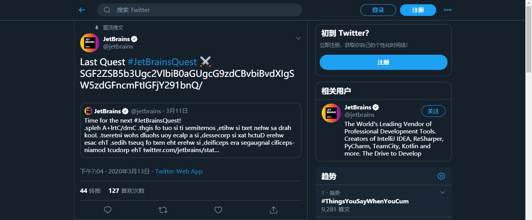The height and width of the screenshot is (220, 532).
Task: Open the Twitter Web App link
Action: tap(179, 171)
